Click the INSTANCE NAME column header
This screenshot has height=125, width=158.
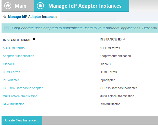pyautogui.click(x=17, y=40)
